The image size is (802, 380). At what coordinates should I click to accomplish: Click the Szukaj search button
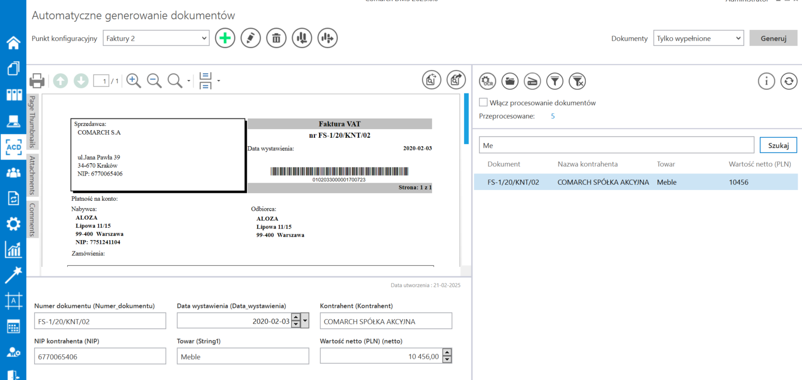(778, 145)
